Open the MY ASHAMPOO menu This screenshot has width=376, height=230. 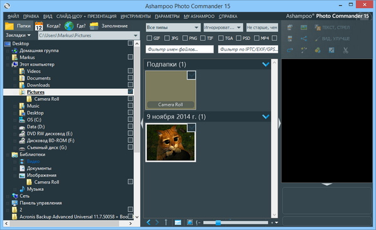(x=199, y=16)
